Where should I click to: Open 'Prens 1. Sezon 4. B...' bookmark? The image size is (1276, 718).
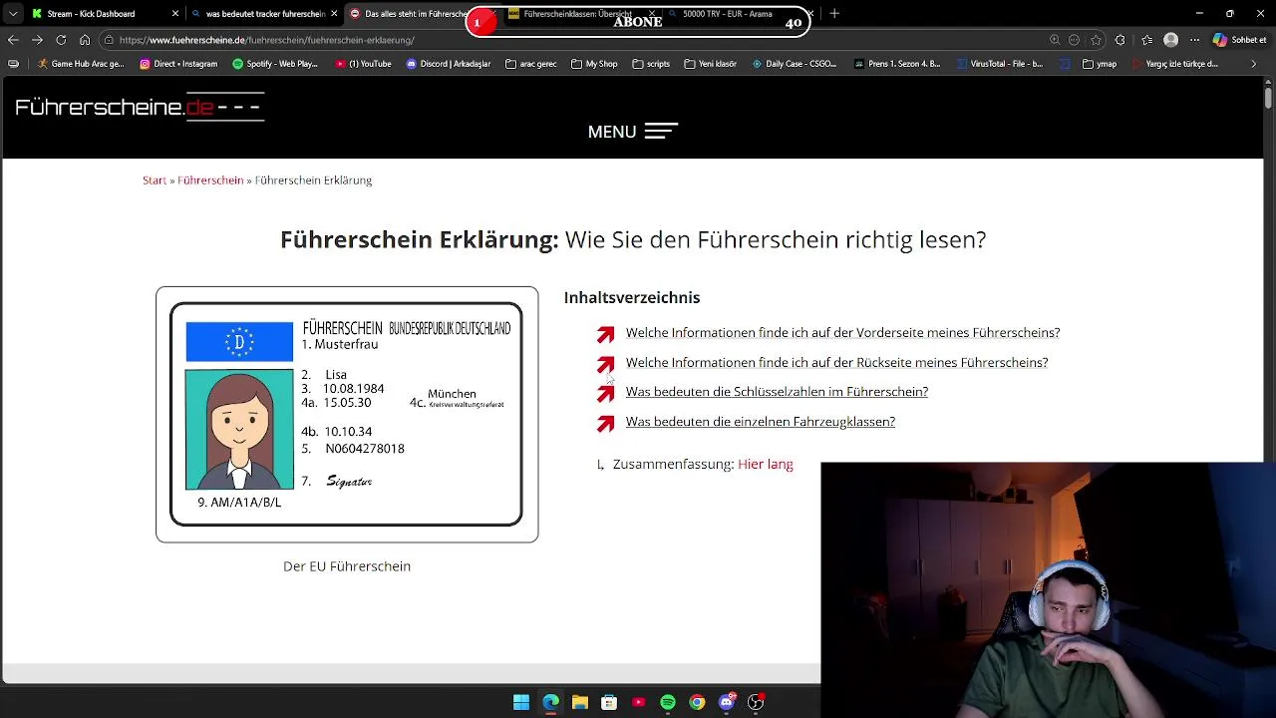pos(897,64)
